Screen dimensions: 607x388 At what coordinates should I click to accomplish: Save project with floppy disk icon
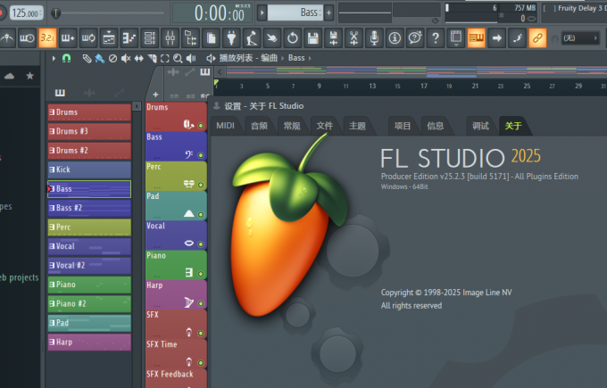point(312,38)
